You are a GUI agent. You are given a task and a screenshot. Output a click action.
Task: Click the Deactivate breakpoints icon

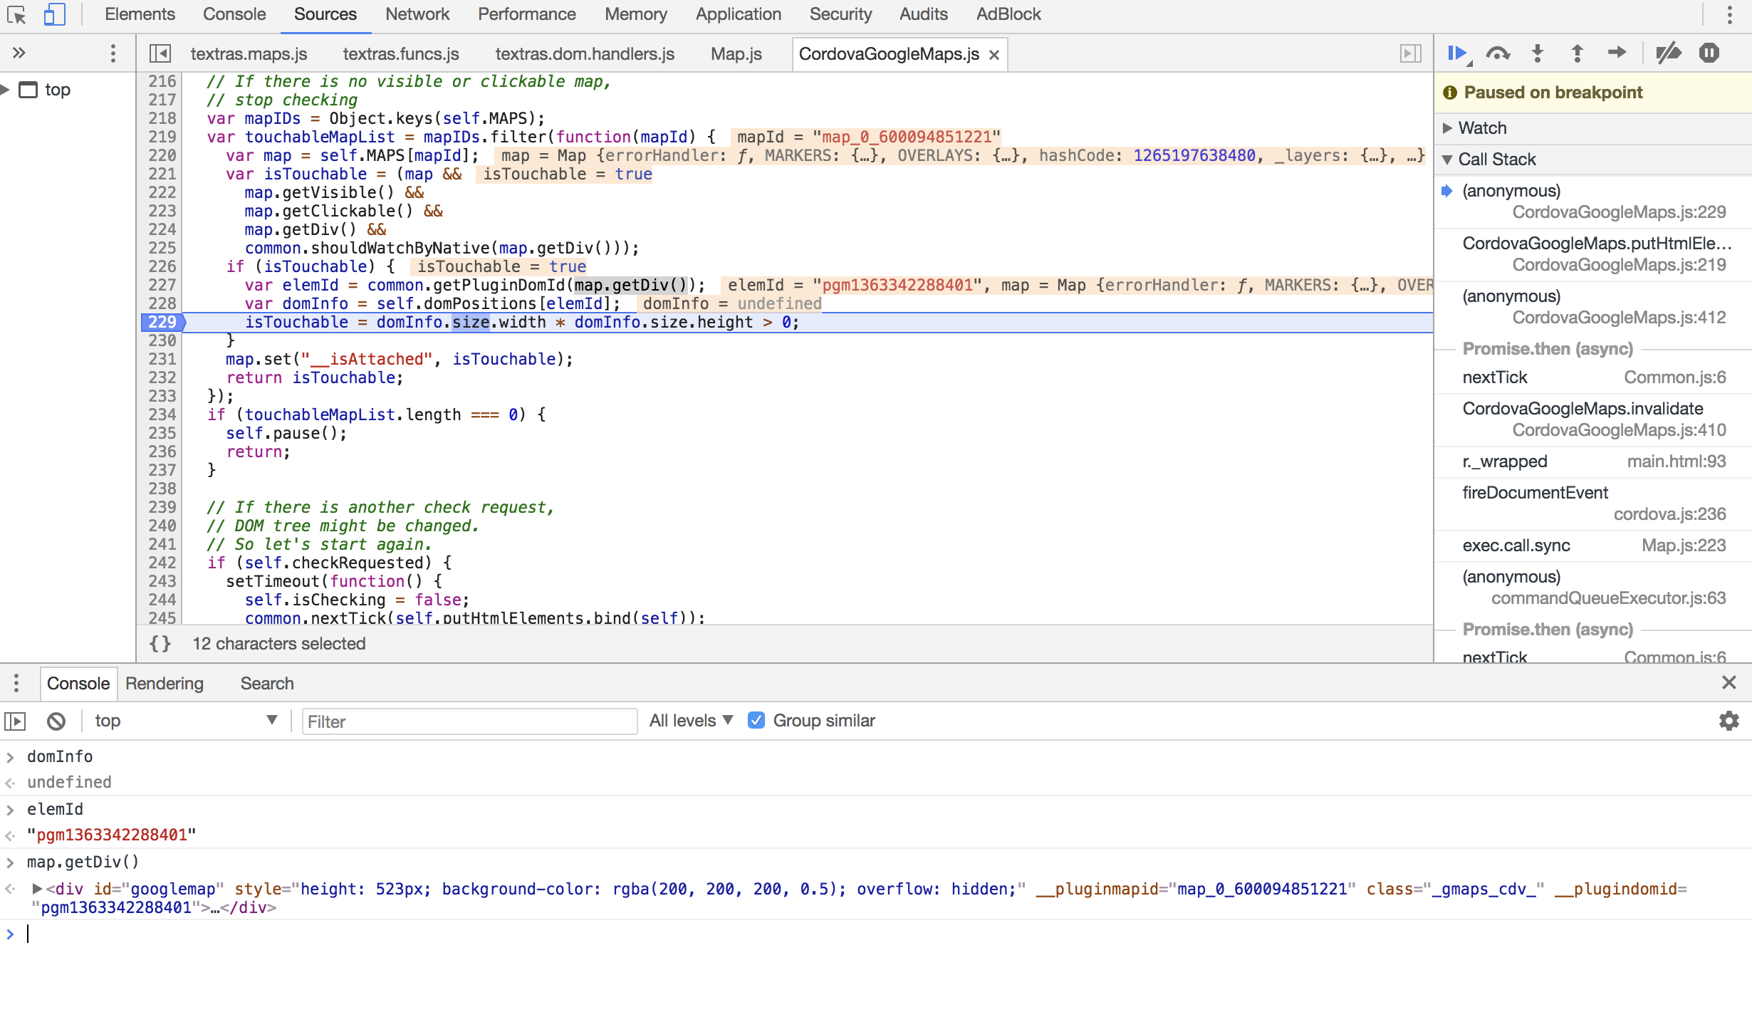(x=1668, y=53)
